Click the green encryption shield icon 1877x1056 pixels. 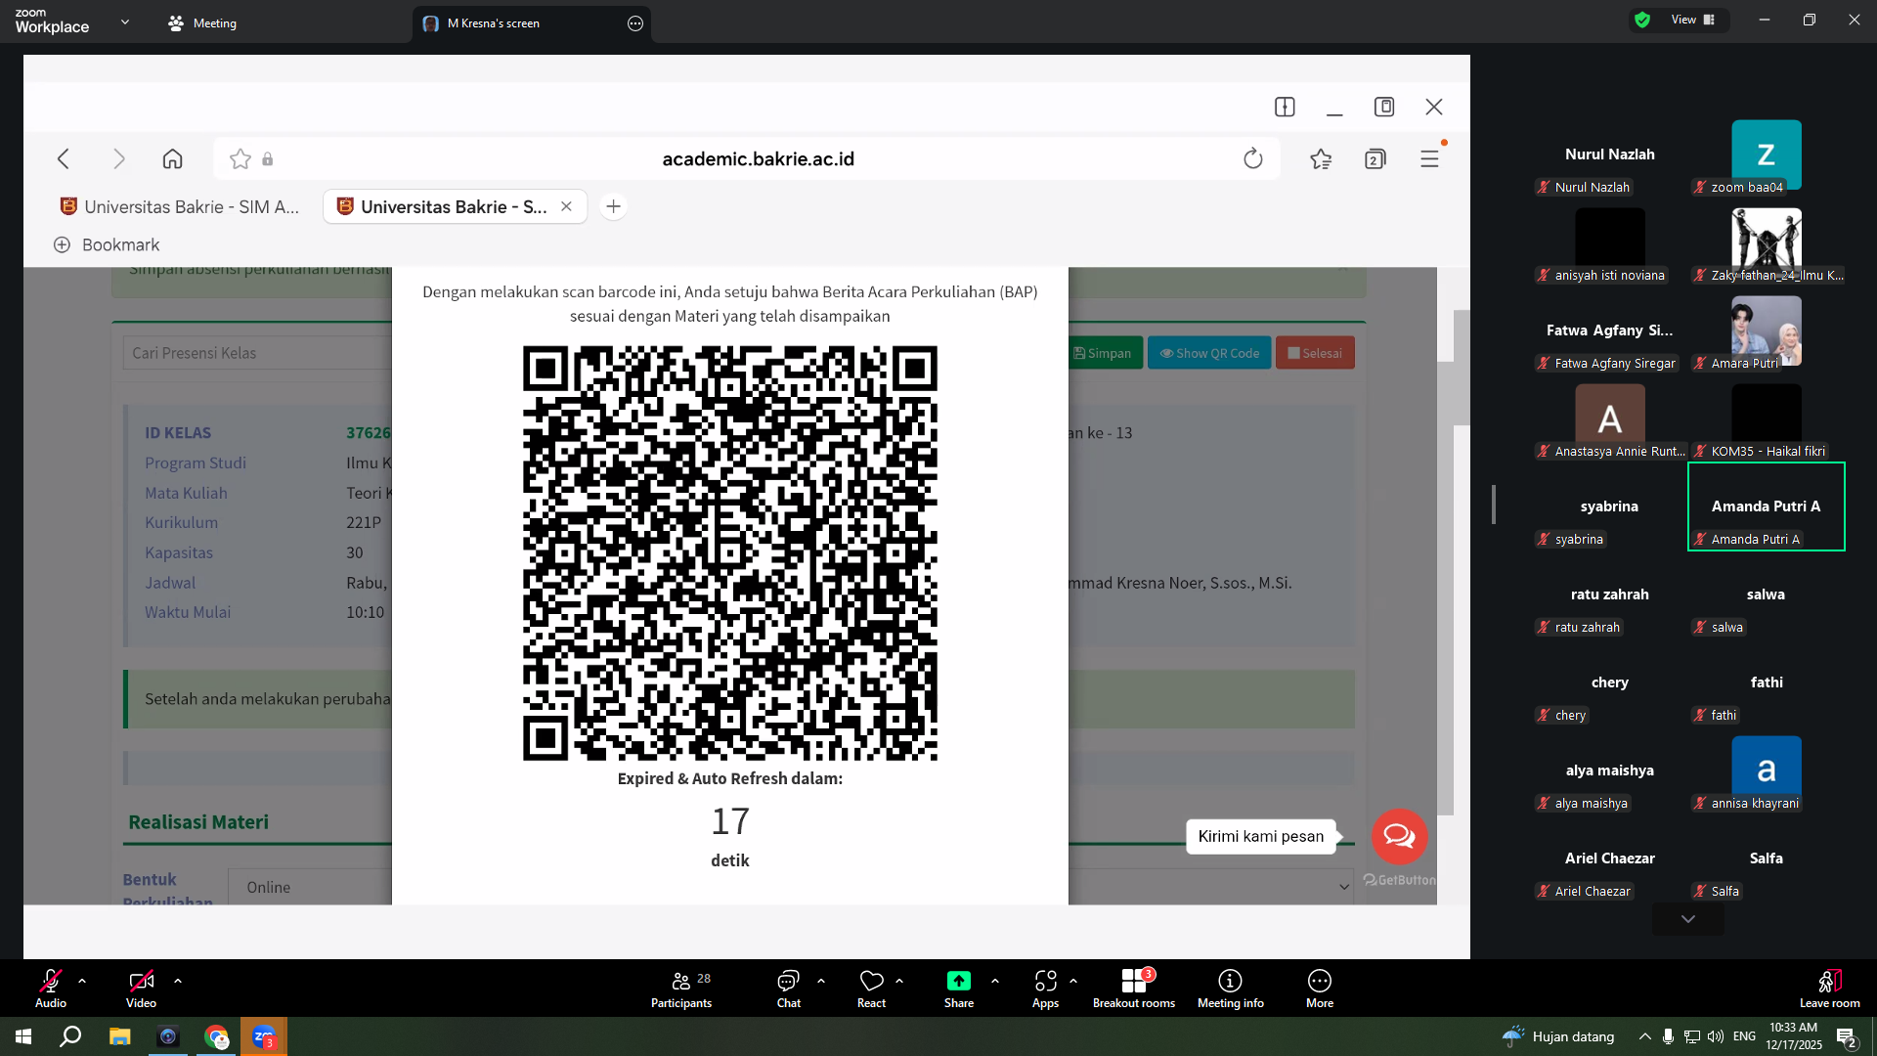[1642, 20]
